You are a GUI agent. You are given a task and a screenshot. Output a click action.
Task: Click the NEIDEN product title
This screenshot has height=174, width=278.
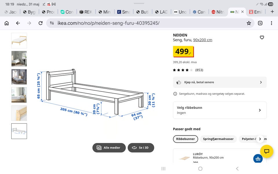click(180, 35)
